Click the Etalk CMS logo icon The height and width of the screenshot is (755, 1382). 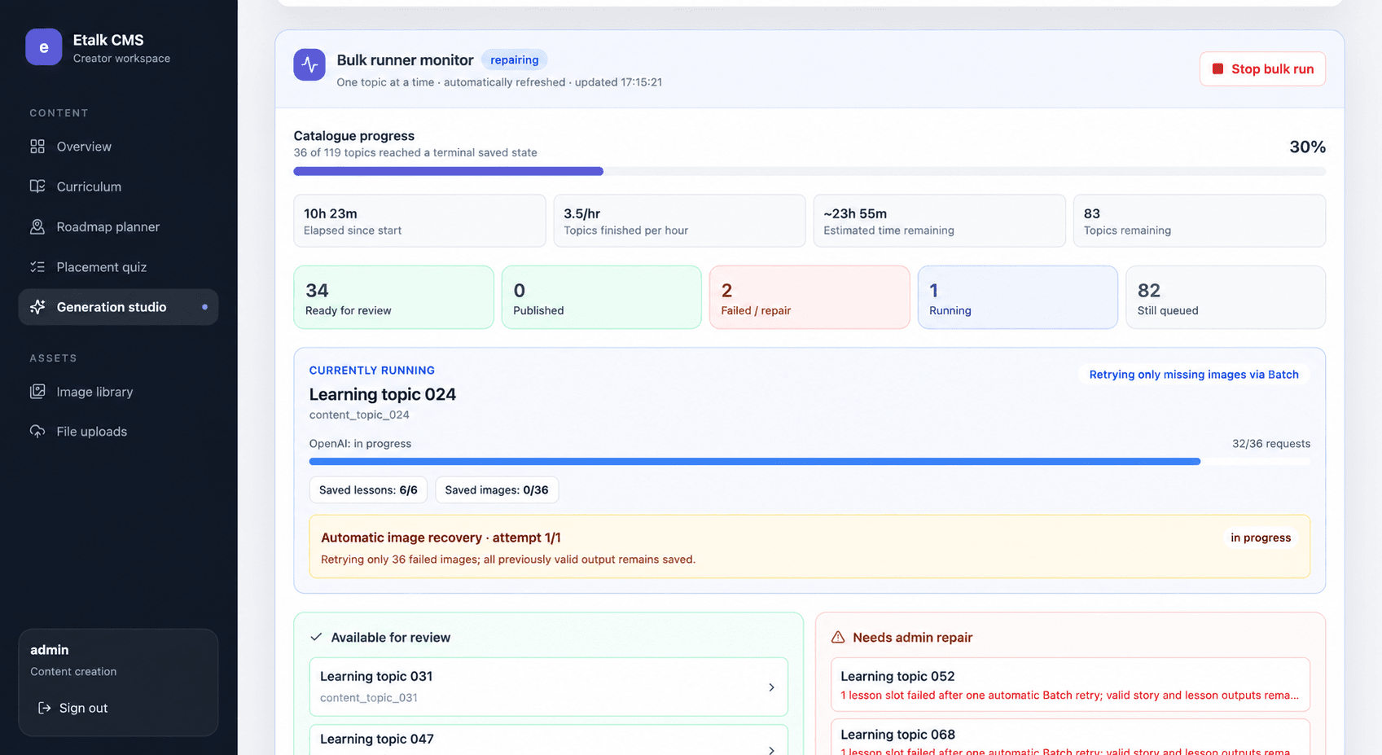[44, 47]
